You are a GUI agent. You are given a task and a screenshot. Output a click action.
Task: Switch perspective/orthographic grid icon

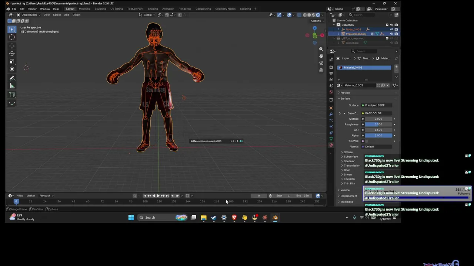pyautogui.click(x=321, y=70)
